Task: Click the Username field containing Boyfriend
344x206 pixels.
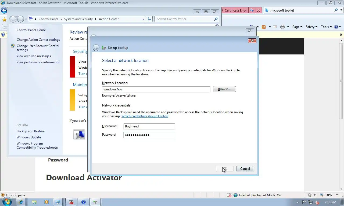Action: (149, 126)
